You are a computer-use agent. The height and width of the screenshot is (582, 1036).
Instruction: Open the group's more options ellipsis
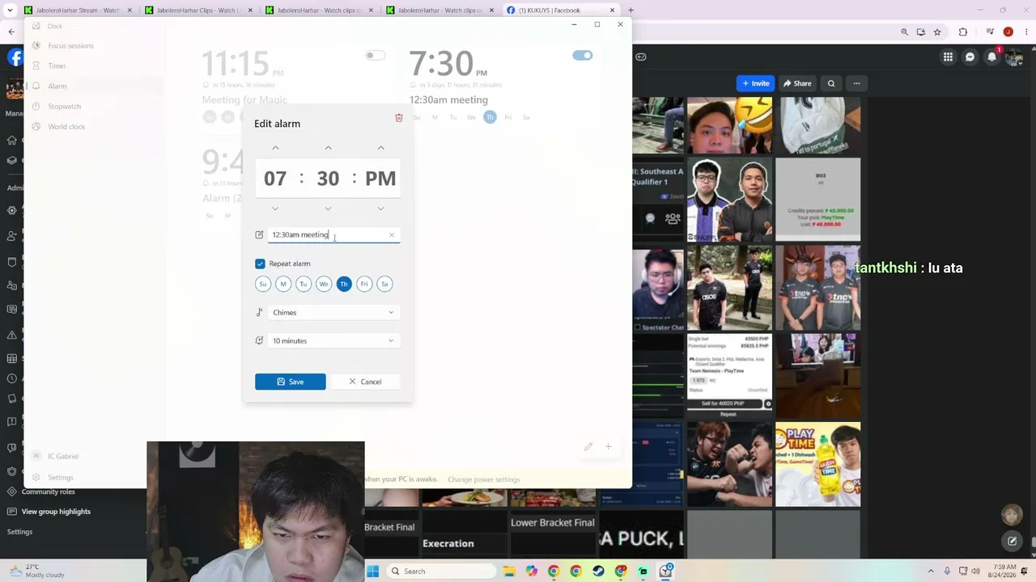point(856,83)
